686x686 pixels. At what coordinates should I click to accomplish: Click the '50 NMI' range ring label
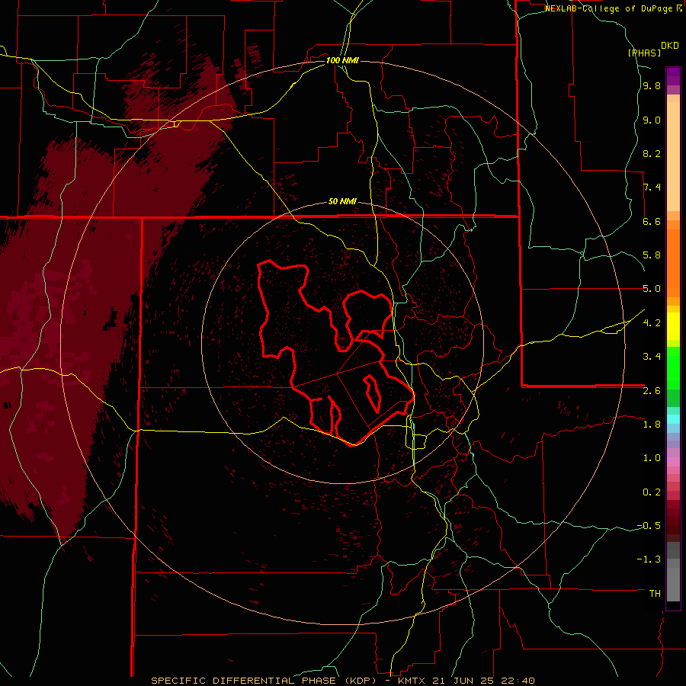pyautogui.click(x=342, y=202)
